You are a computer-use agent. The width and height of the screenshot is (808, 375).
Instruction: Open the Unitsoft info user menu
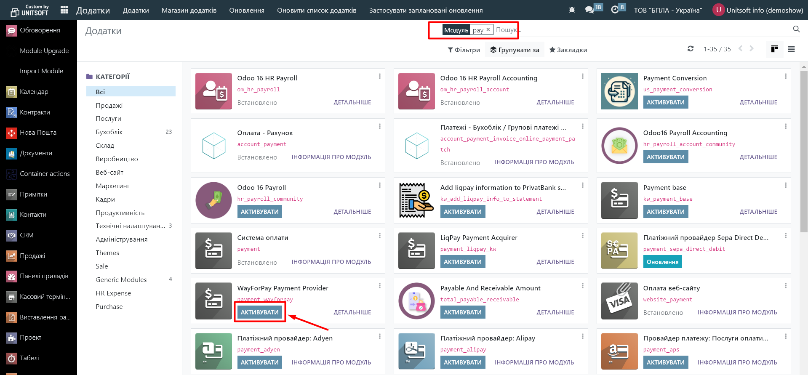[758, 10]
